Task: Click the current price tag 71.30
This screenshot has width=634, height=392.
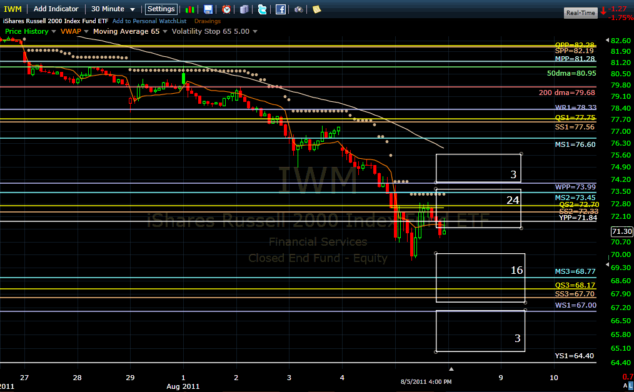Action: (621, 231)
